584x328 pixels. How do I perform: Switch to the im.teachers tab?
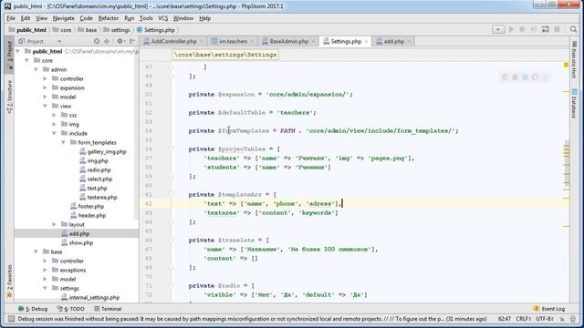[233, 41]
